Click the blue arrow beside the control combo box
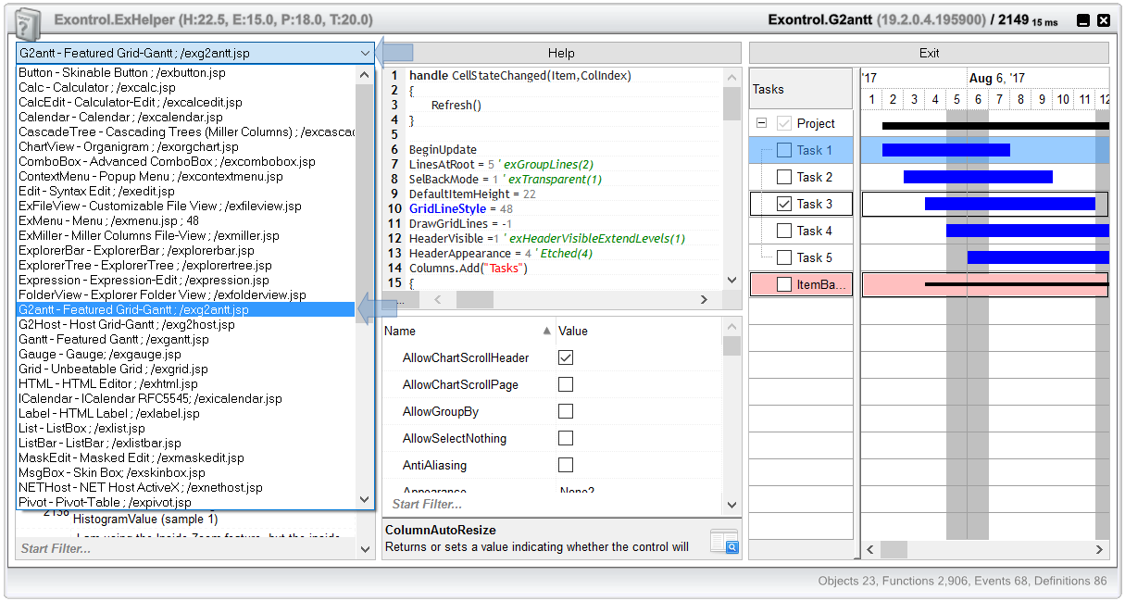Image resolution: width=1125 pixels, height=601 pixels. point(394,53)
